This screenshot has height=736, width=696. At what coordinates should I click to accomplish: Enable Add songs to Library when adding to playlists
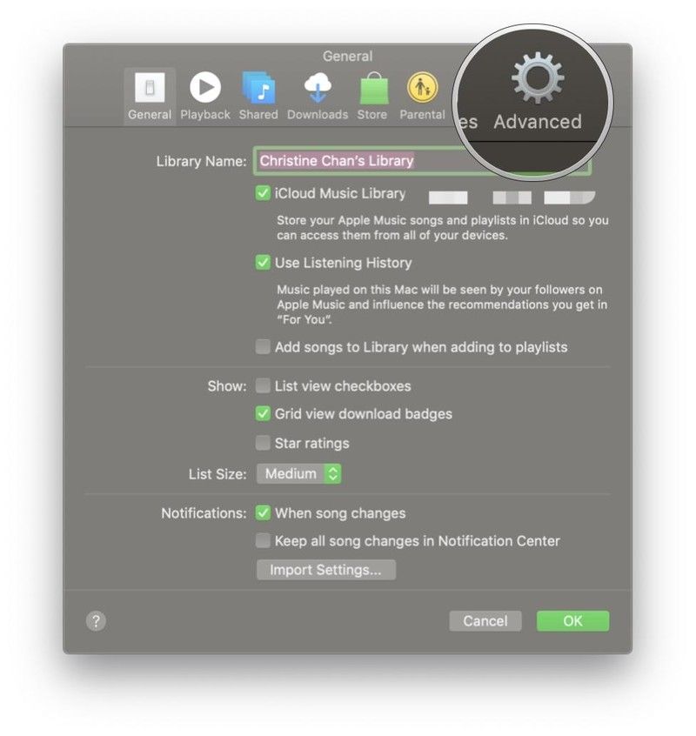pos(263,347)
